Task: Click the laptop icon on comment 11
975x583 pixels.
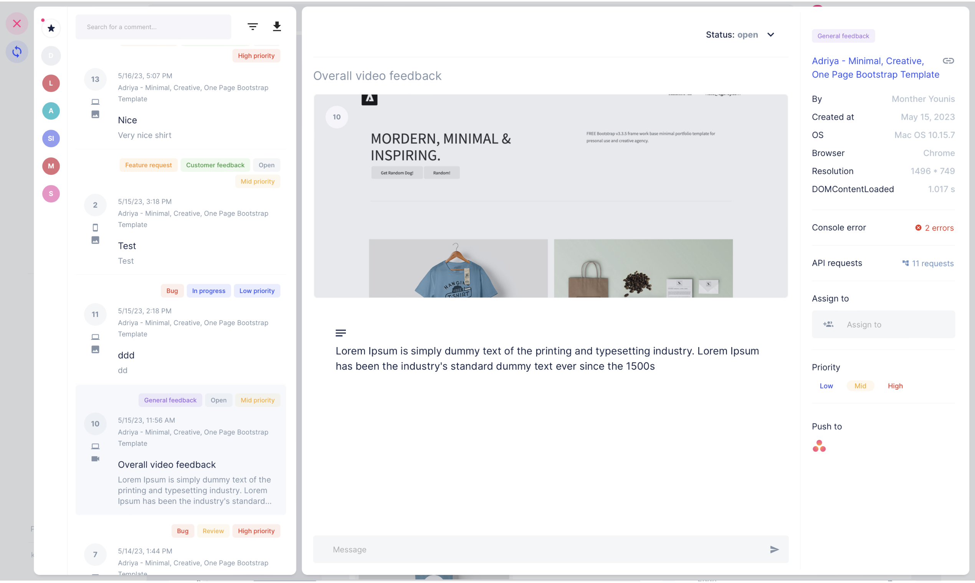Action: [95, 337]
